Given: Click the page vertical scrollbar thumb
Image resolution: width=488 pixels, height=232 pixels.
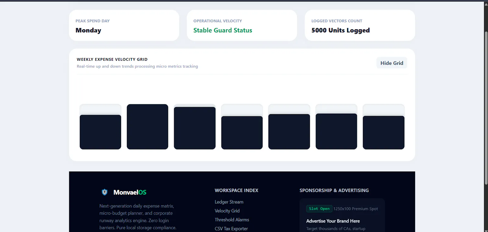Looking at the screenshot, I should [486, 108].
